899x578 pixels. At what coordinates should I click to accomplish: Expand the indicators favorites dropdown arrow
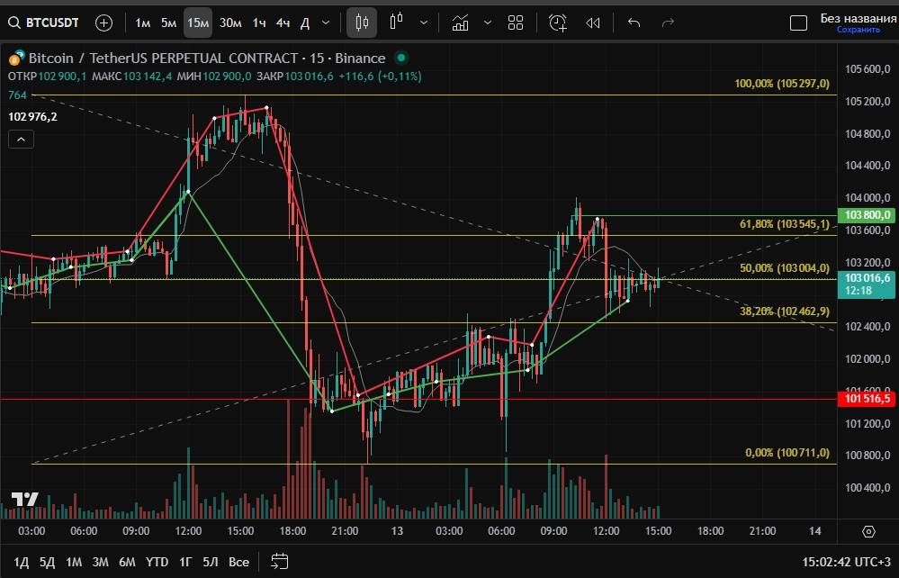(488, 23)
